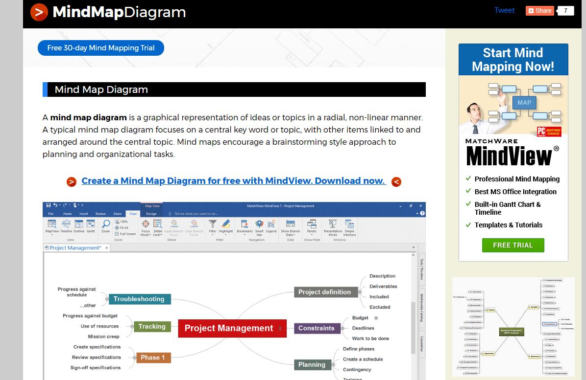The height and width of the screenshot is (380, 586).
Task: Click the Save icon in MindView title bar
Action: (48, 205)
